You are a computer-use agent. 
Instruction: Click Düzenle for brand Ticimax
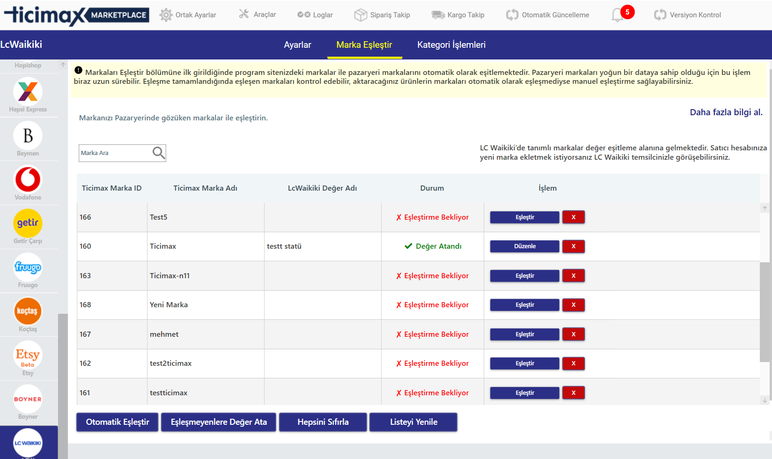pos(525,246)
